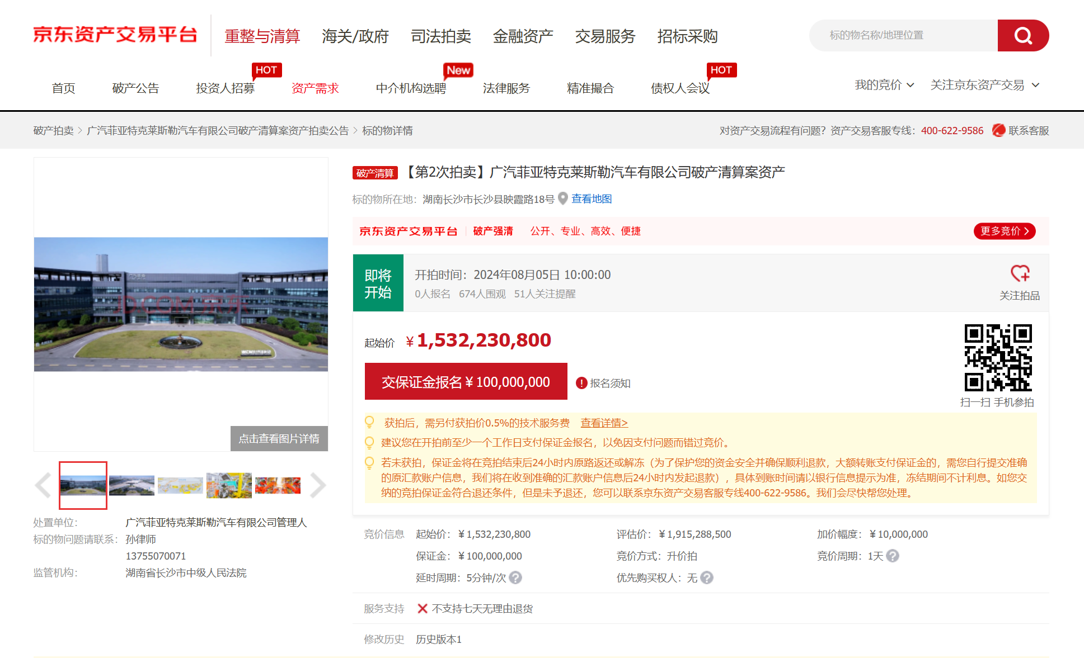This screenshot has width=1084, height=658.
Task: Open 法律服务 menu item
Action: pyautogui.click(x=506, y=88)
